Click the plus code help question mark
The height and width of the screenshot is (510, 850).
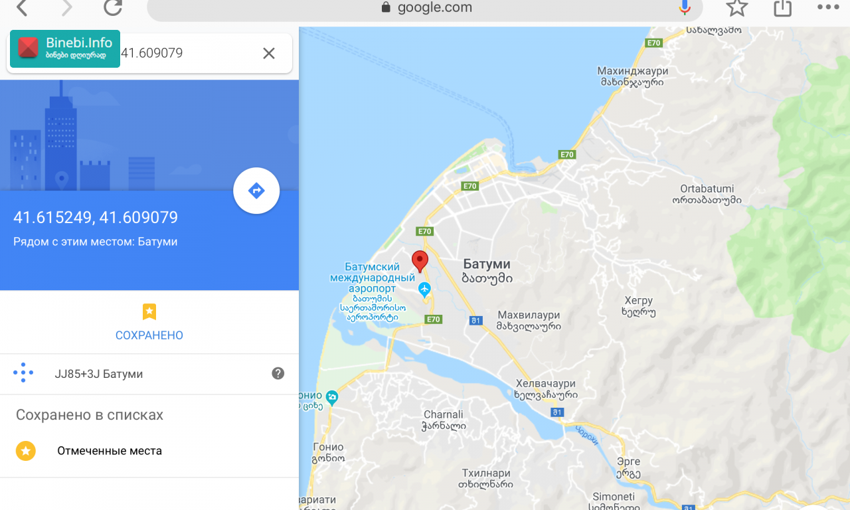tap(278, 373)
